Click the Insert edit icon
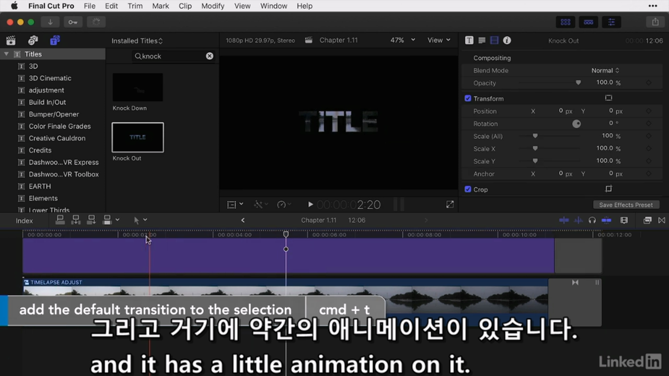Image resolution: width=669 pixels, height=376 pixels. pyautogui.click(x=76, y=220)
